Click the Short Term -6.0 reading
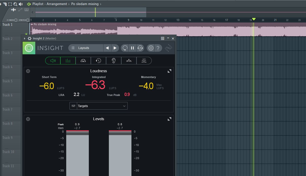This screenshot has width=306, height=176. tap(47, 86)
